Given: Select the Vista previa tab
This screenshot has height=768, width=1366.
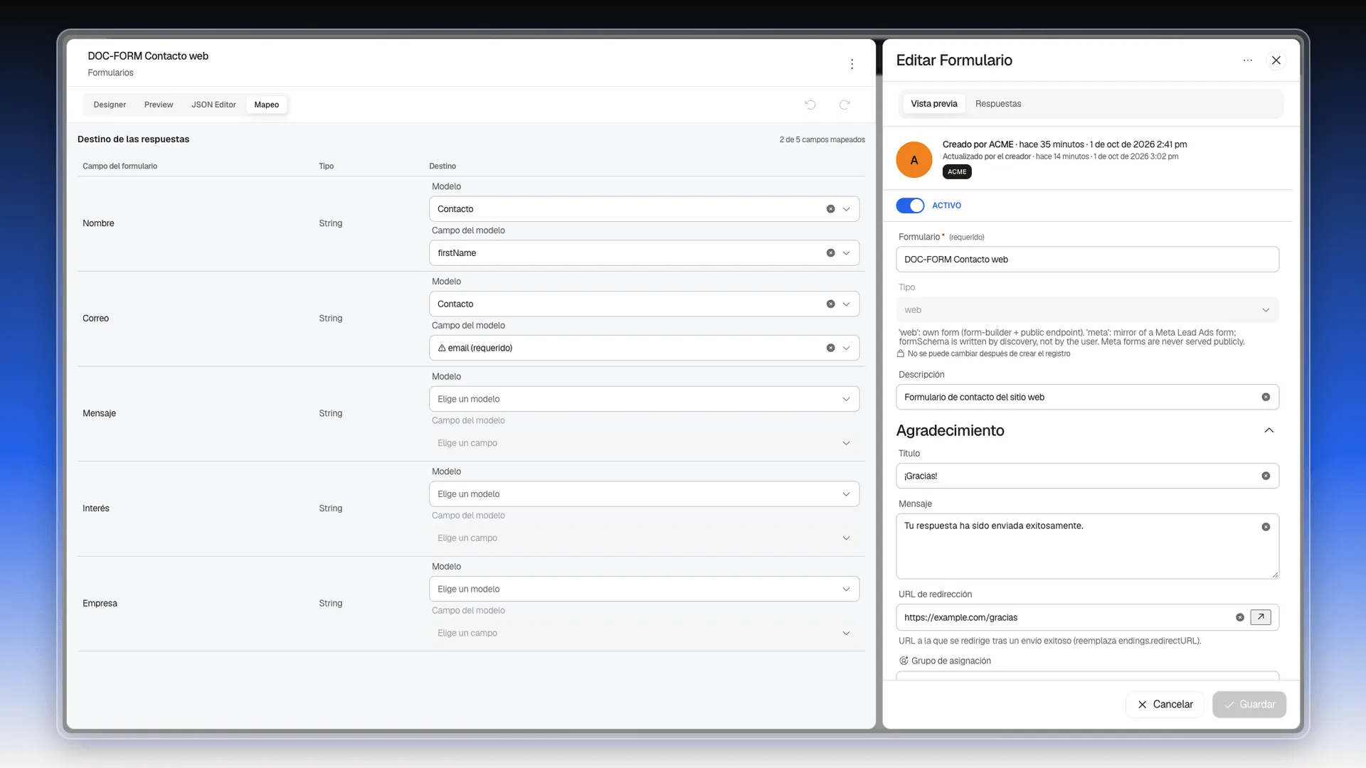Looking at the screenshot, I should (934, 104).
